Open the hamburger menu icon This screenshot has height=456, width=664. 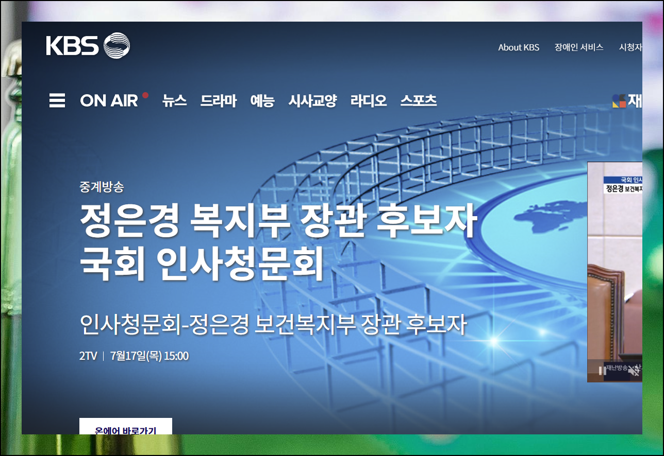point(57,100)
